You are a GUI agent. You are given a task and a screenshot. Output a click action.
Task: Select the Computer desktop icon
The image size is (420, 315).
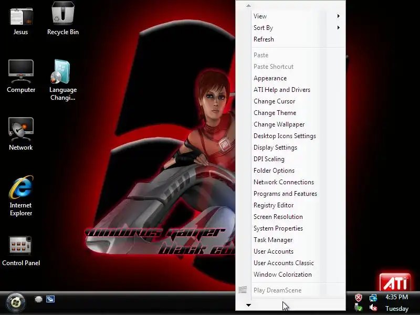click(x=21, y=76)
